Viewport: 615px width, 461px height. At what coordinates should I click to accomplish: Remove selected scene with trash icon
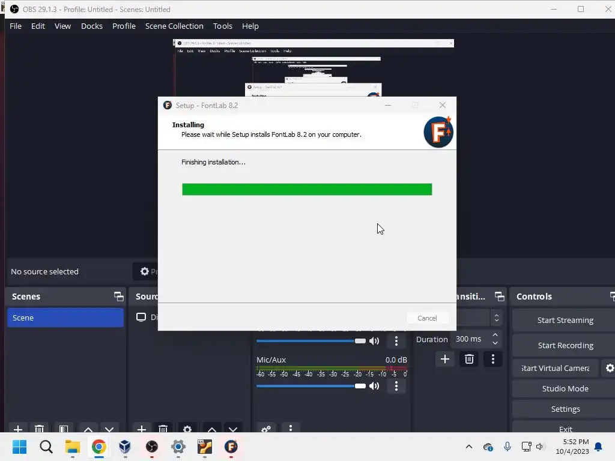pos(39,429)
